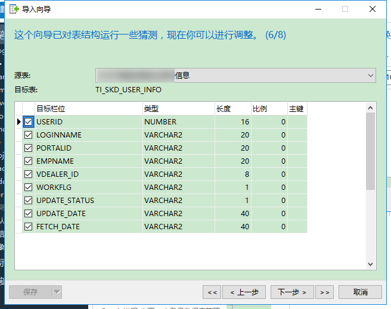Image resolution: width=391 pixels, height=309 pixels.
Task: Select the WORKFLG field name cell
Action: tap(89, 187)
